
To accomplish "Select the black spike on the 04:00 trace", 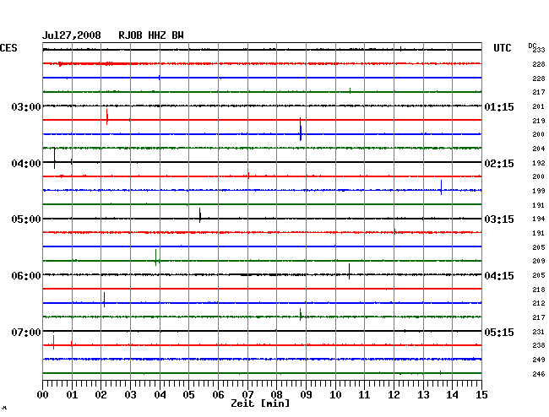I will 54,159.
